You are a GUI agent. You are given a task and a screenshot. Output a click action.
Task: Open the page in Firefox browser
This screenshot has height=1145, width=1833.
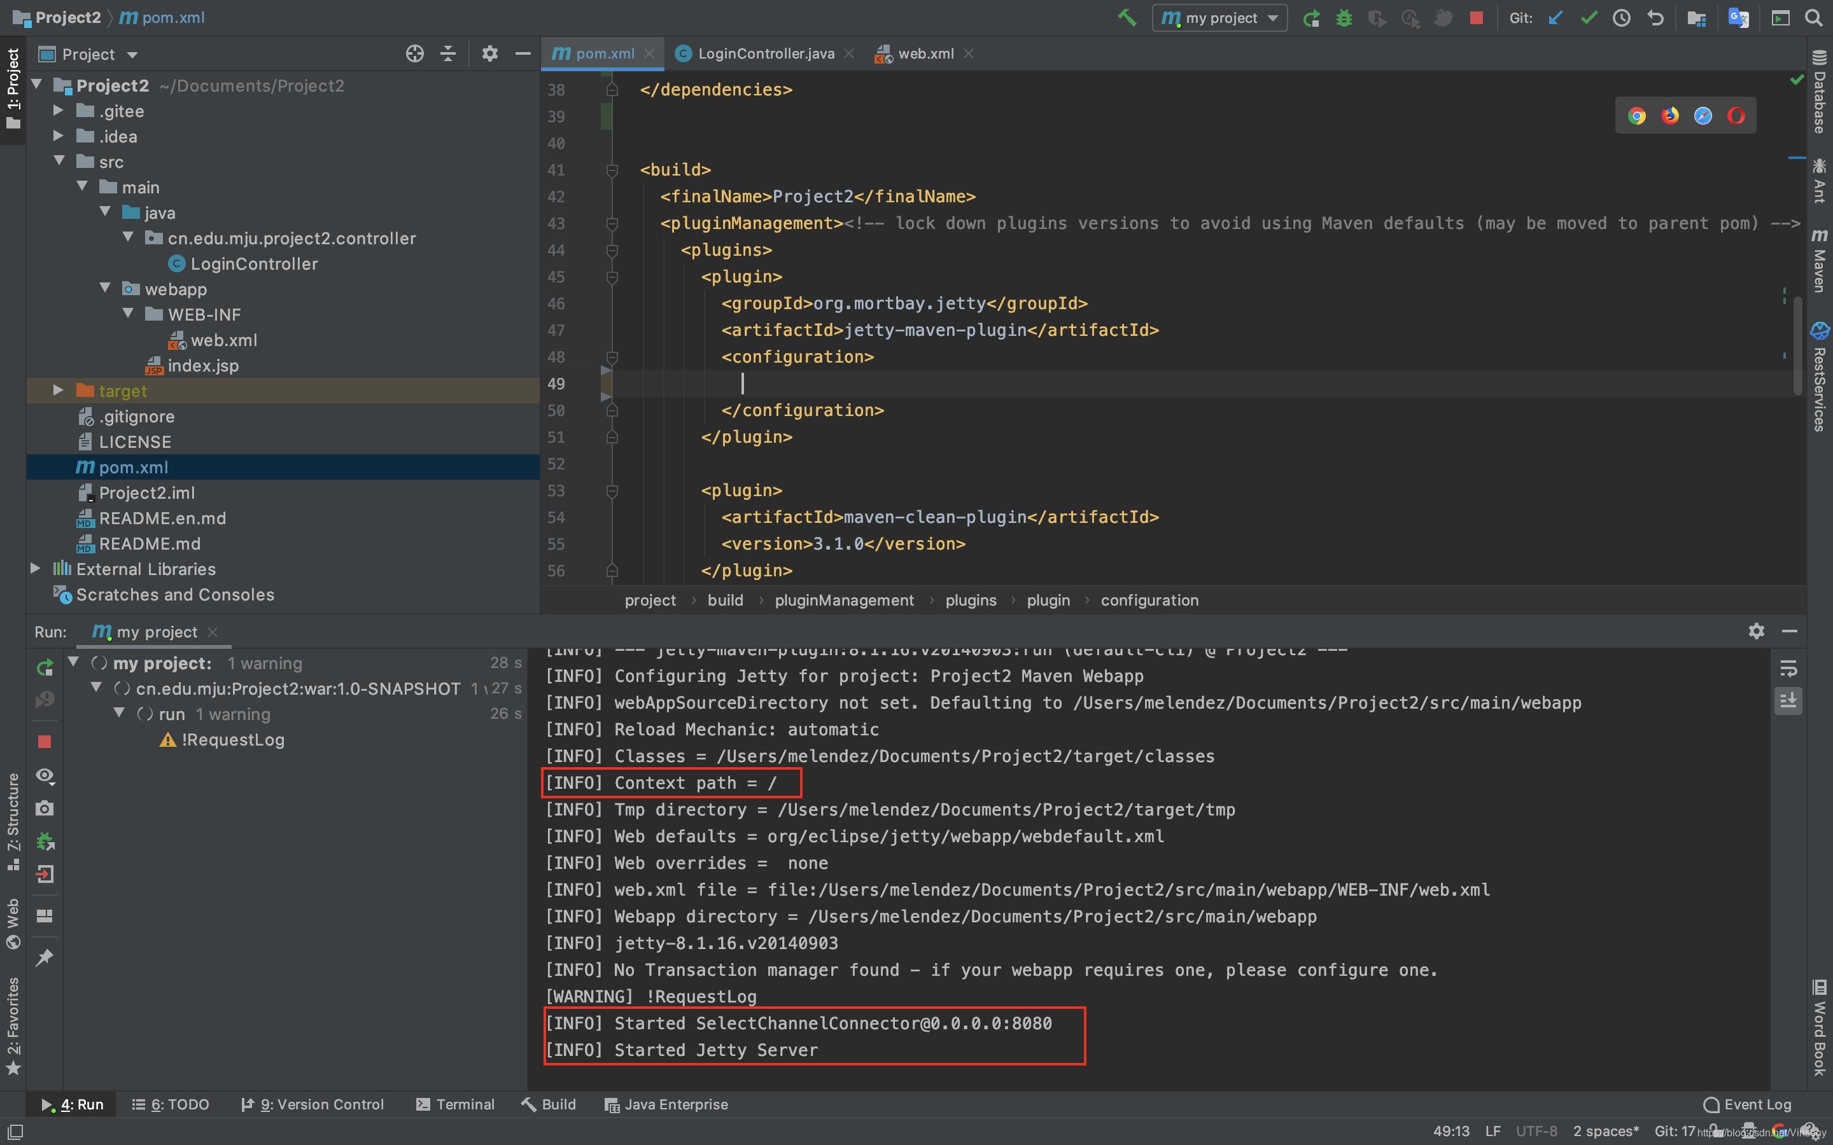pyautogui.click(x=1670, y=116)
